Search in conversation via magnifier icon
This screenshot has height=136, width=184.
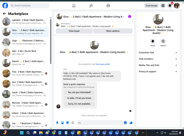[163, 41]
